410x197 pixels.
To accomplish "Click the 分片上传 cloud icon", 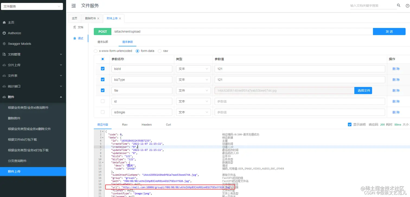I will click(4, 65).
